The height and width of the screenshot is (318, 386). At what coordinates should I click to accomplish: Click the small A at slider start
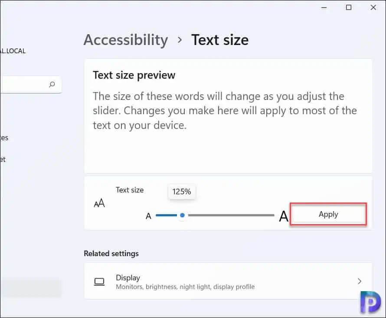148,216
